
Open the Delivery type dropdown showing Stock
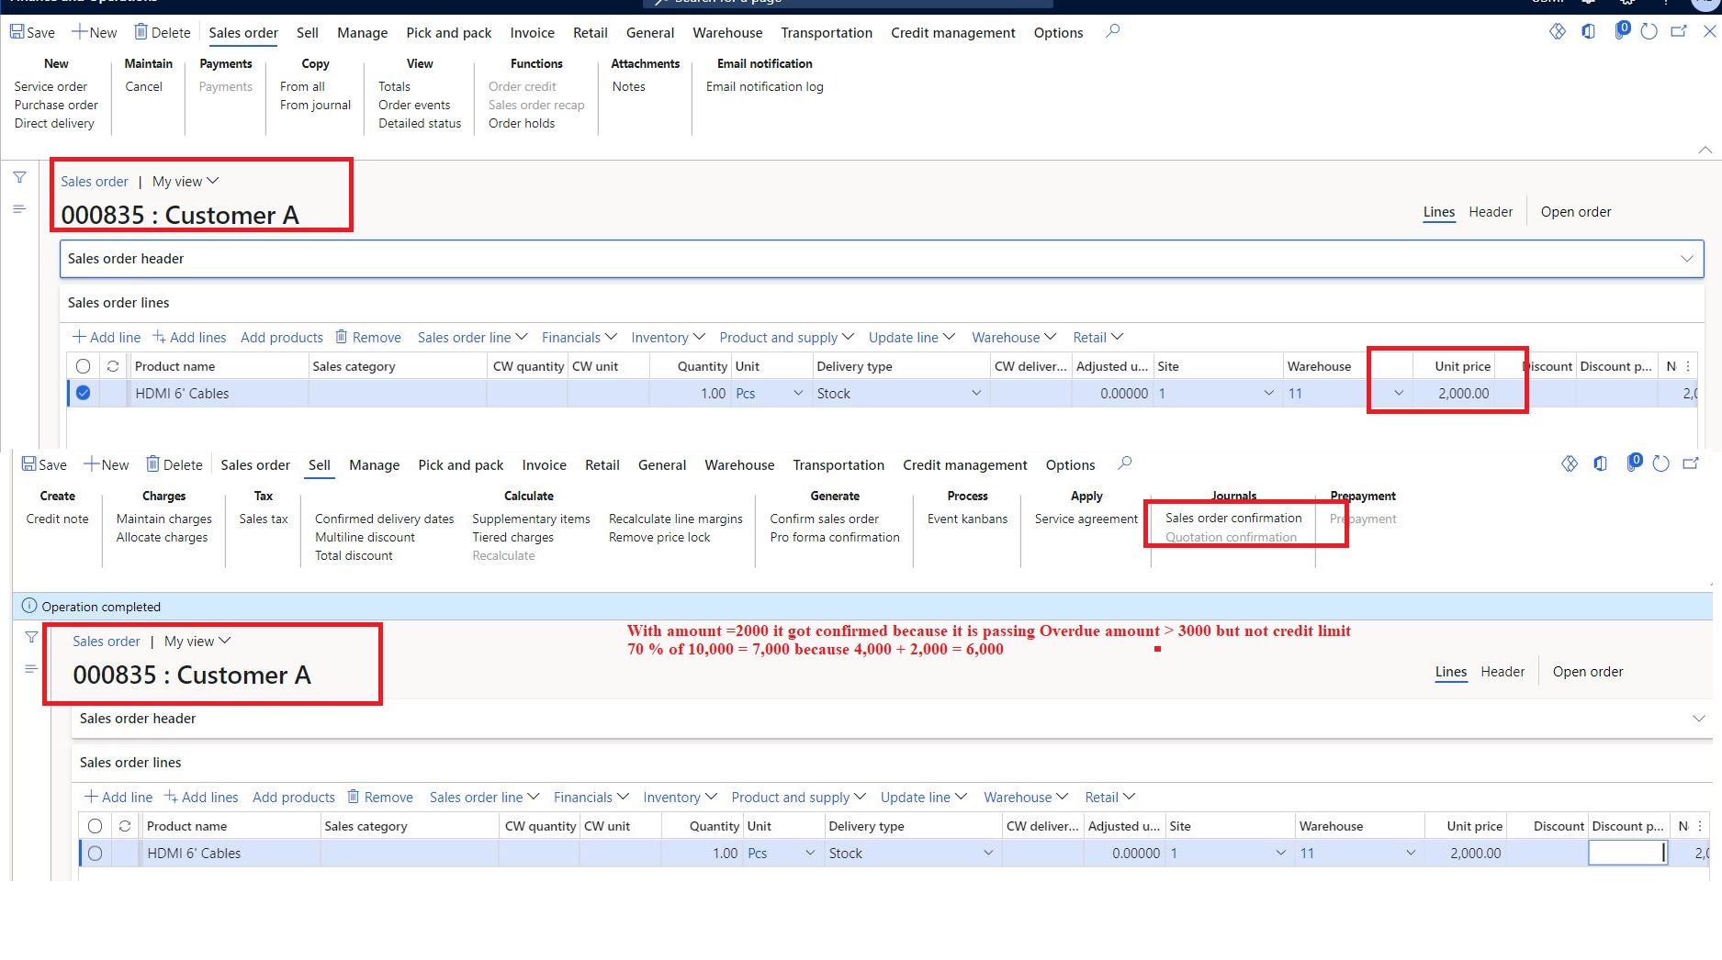pos(975,393)
